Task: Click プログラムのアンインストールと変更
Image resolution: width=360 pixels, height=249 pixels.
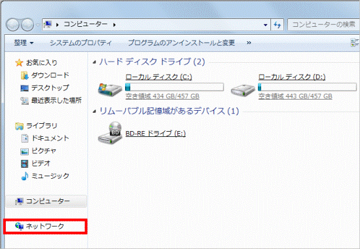Action: coord(181,43)
